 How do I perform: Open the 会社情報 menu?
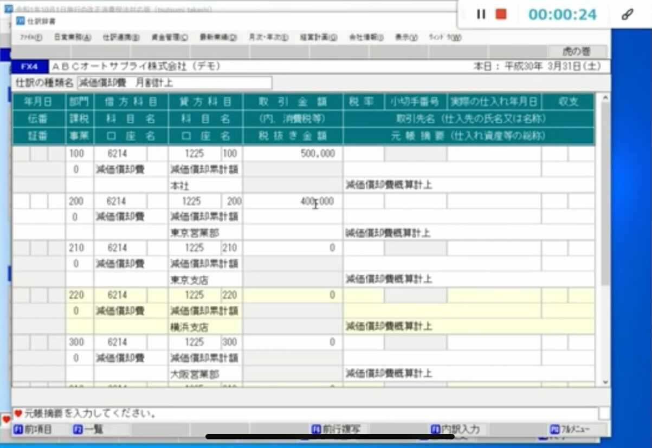point(366,37)
